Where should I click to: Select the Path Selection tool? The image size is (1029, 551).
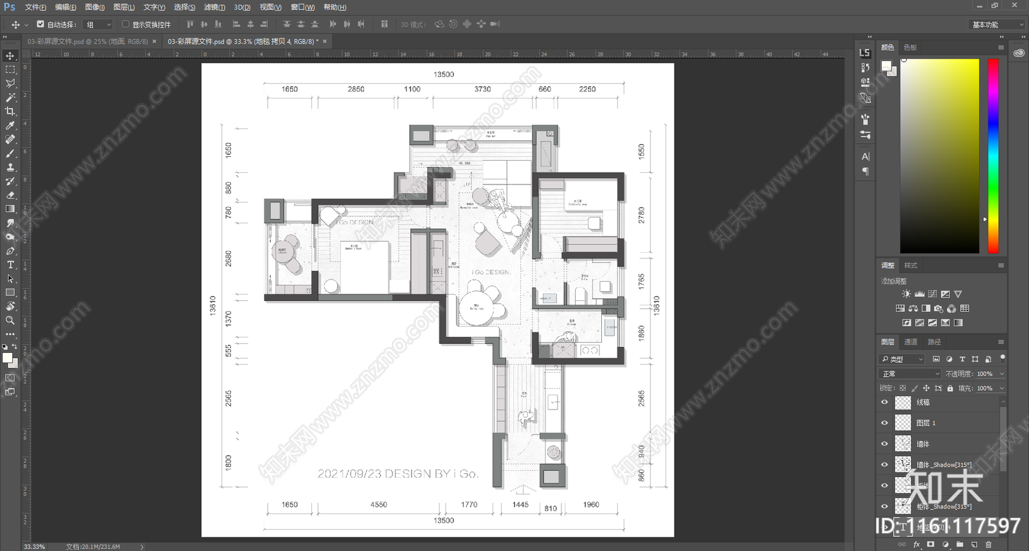click(x=10, y=278)
